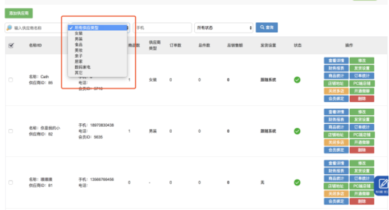Click orange 关闭多店 button in second row
Screen dimensions: 389x210
coord(336,142)
